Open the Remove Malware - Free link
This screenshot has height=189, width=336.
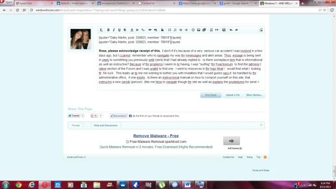pyautogui.click(x=156, y=136)
